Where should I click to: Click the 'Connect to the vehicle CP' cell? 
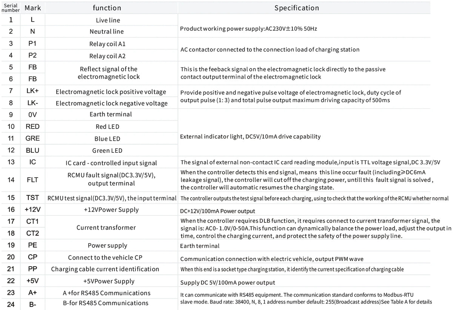click(x=106, y=257)
